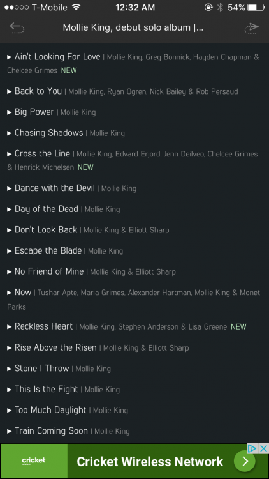
Task: Tap the share/forward arrow icon
Action: tap(252, 28)
